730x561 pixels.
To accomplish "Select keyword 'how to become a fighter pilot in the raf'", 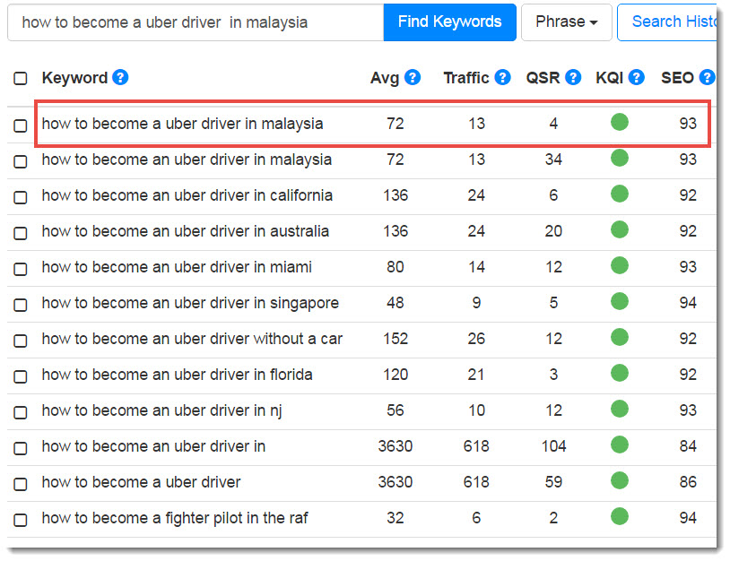I will 175,518.
